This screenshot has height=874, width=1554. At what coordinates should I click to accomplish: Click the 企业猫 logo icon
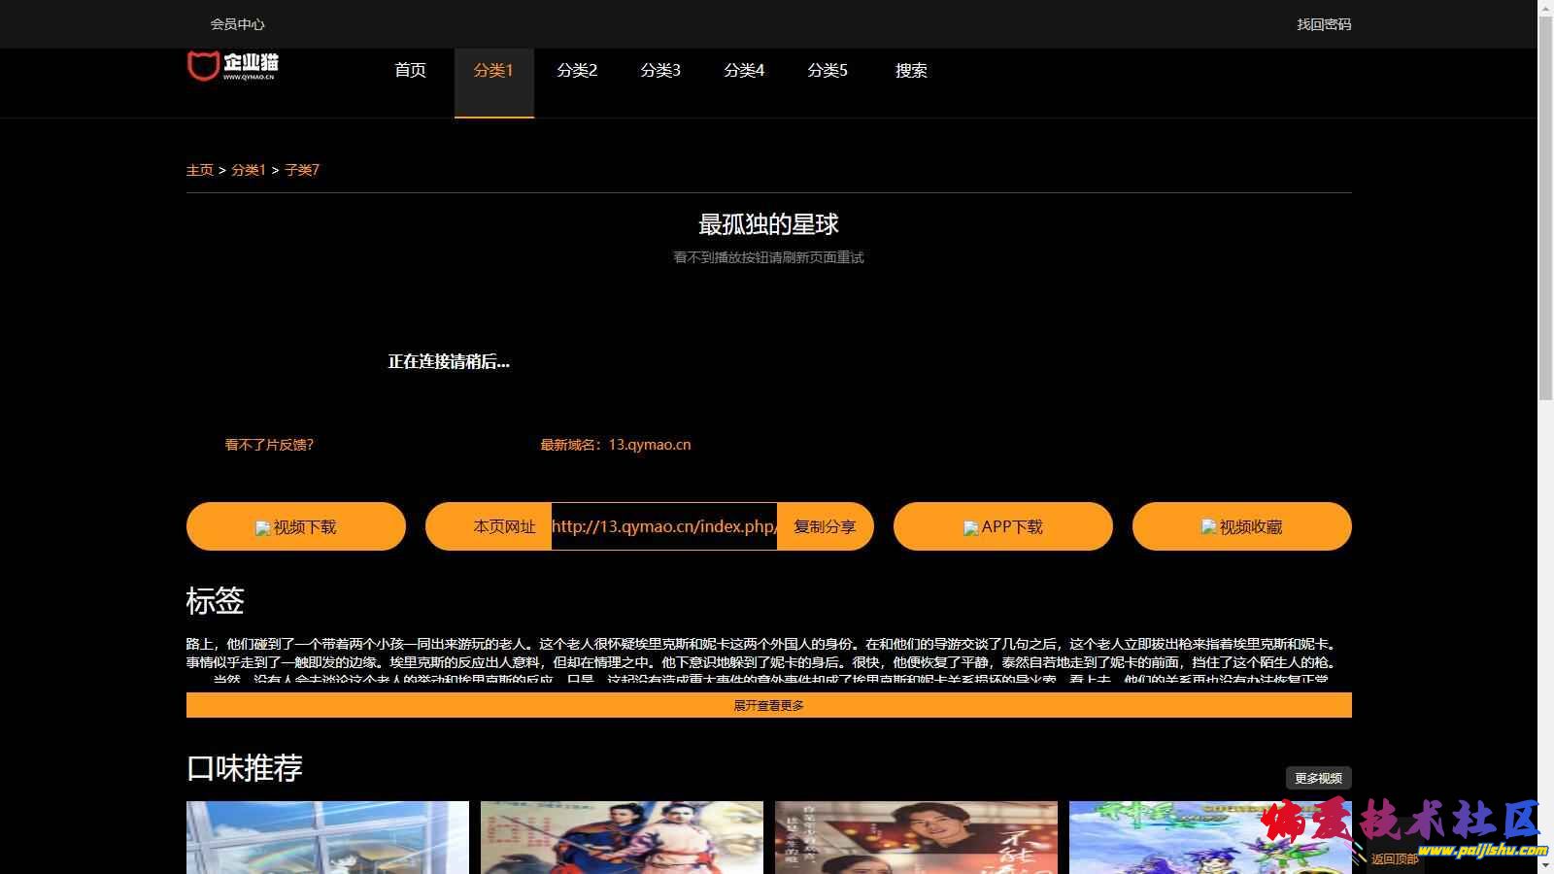[232, 65]
